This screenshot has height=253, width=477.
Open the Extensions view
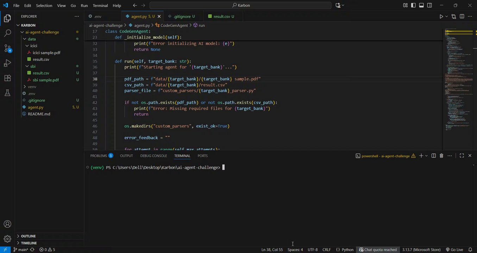click(x=7, y=78)
